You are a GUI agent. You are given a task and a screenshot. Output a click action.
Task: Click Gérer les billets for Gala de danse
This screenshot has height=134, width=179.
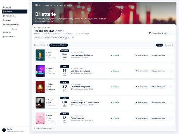coord(142,118)
